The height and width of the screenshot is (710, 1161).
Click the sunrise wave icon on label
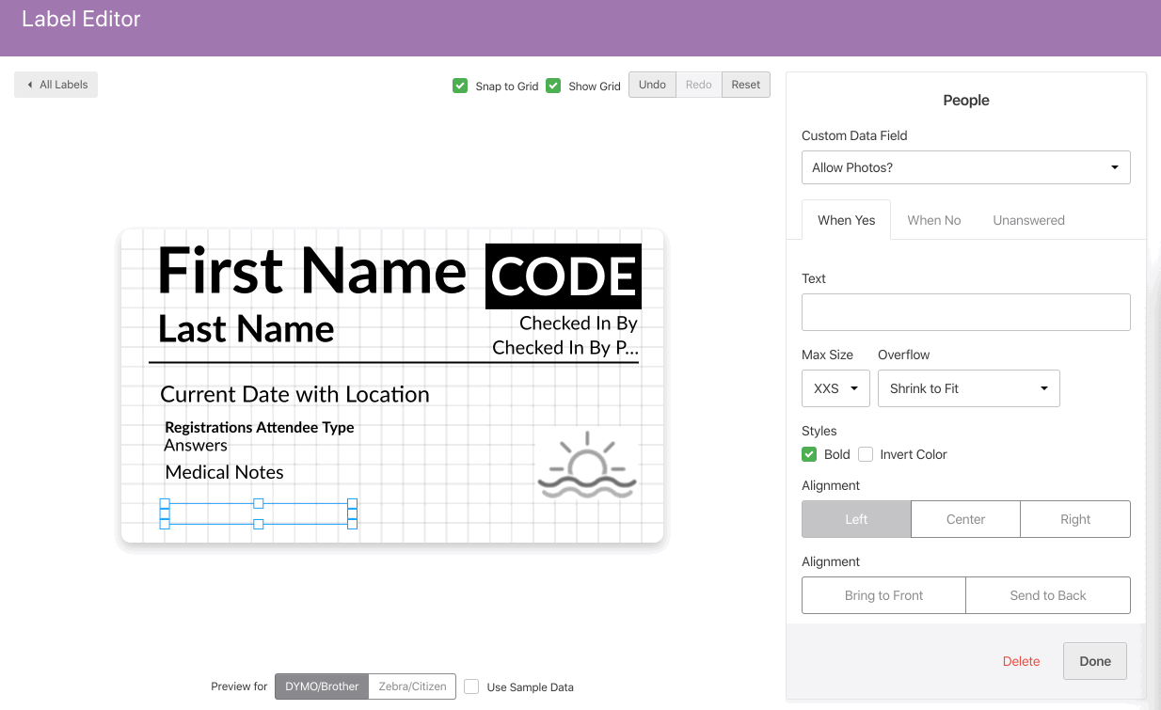coord(587,465)
